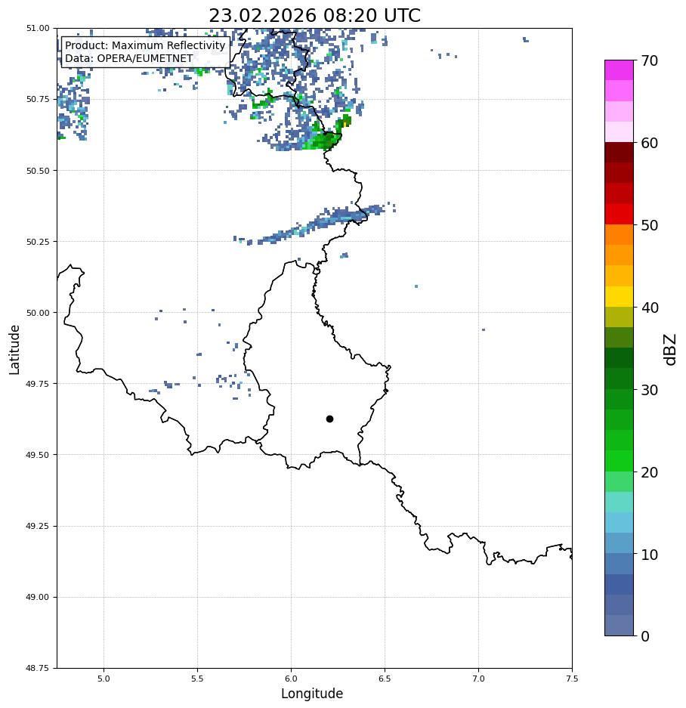Click the 48.75 latitude tick label
The height and width of the screenshot is (708, 686).
(38, 668)
